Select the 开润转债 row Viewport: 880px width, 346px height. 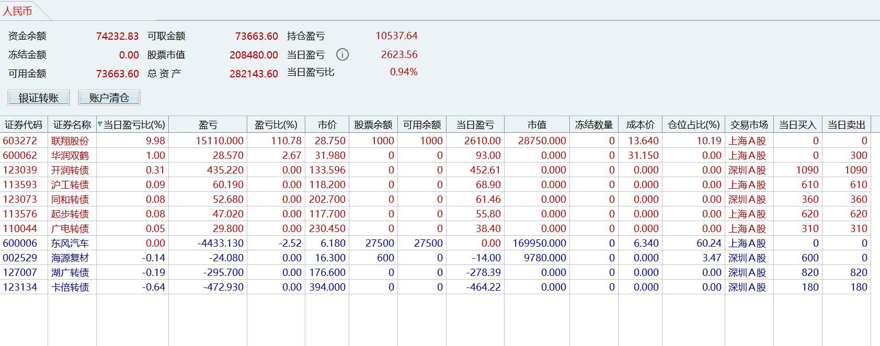click(x=435, y=170)
